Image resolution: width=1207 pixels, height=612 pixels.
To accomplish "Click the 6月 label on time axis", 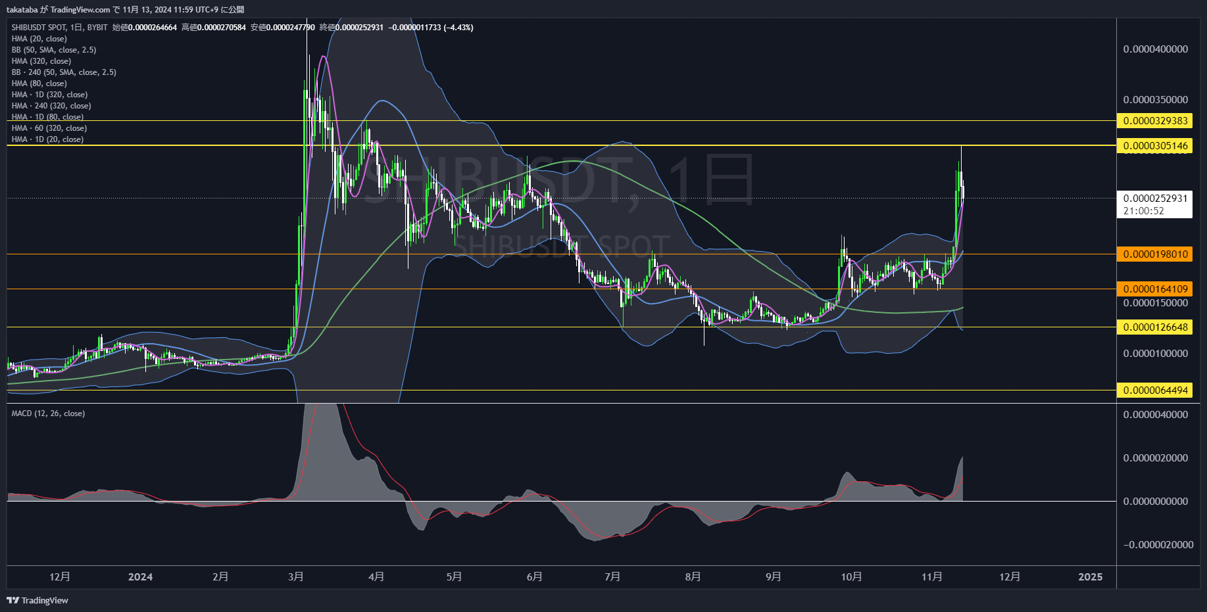I will pos(535,577).
